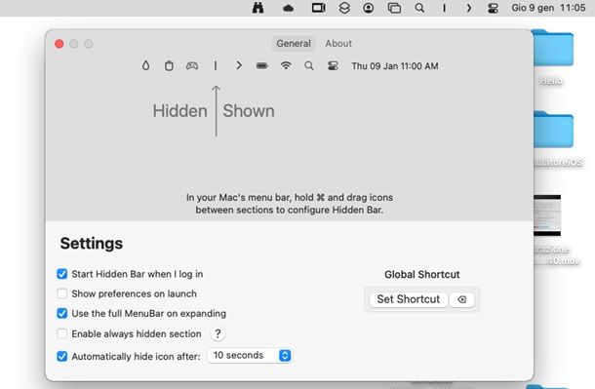Enable Show preferences on launch
The width and height of the screenshot is (595, 389).
tap(61, 293)
